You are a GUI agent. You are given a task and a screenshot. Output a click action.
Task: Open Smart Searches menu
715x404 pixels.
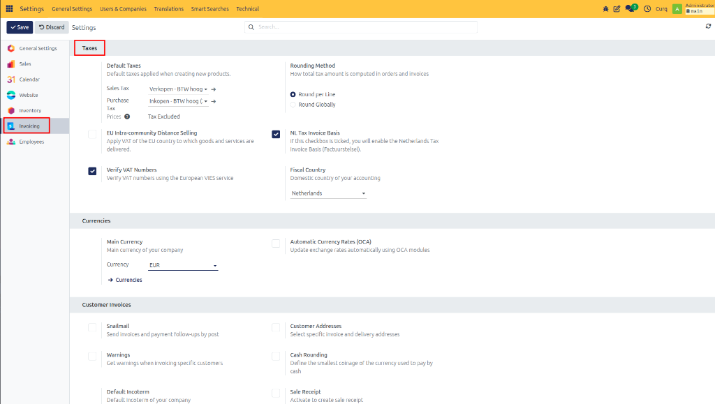pos(209,8)
